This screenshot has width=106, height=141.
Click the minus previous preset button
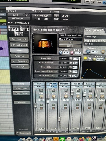(33, 19)
